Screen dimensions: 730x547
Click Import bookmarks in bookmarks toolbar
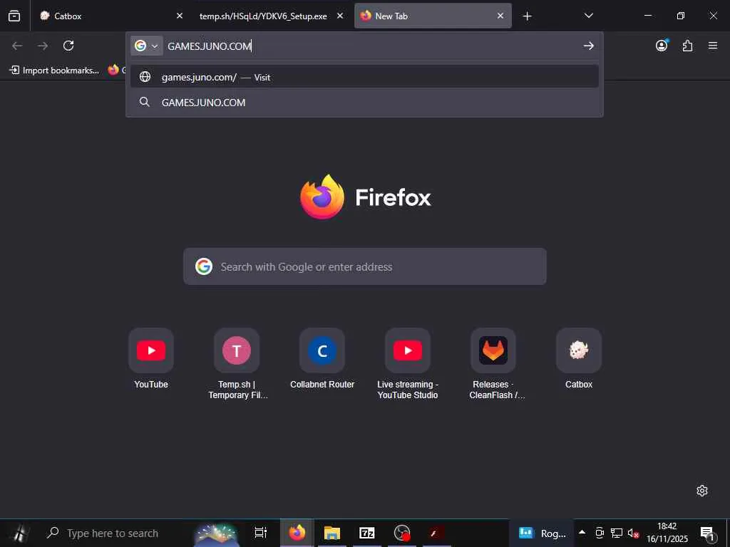click(x=54, y=71)
